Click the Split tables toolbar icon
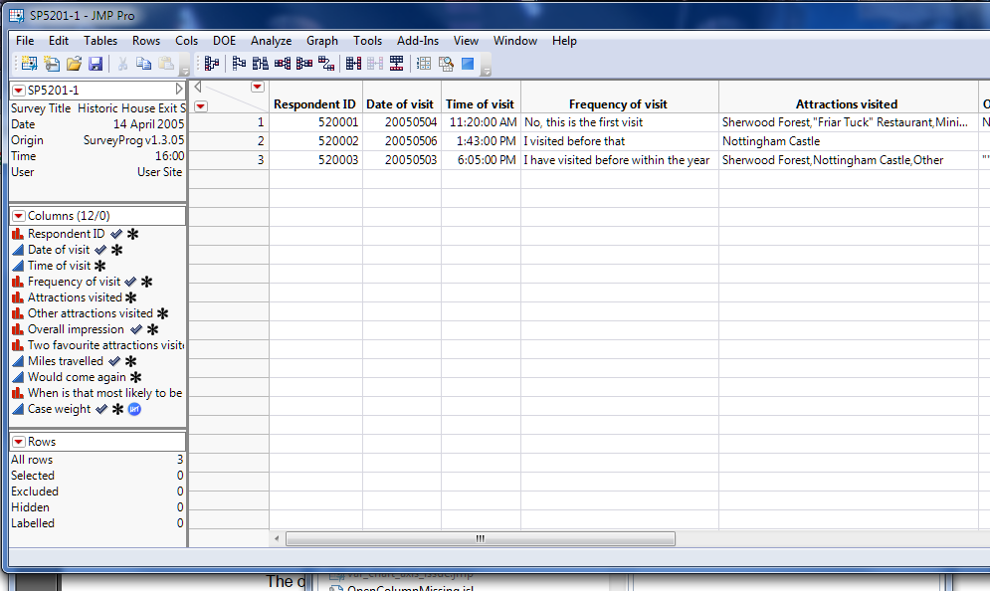The height and width of the screenshot is (591, 990). 304,63
